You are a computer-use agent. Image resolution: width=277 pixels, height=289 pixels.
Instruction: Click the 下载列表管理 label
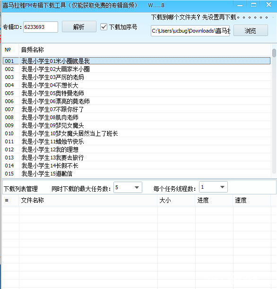(x=21, y=189)
